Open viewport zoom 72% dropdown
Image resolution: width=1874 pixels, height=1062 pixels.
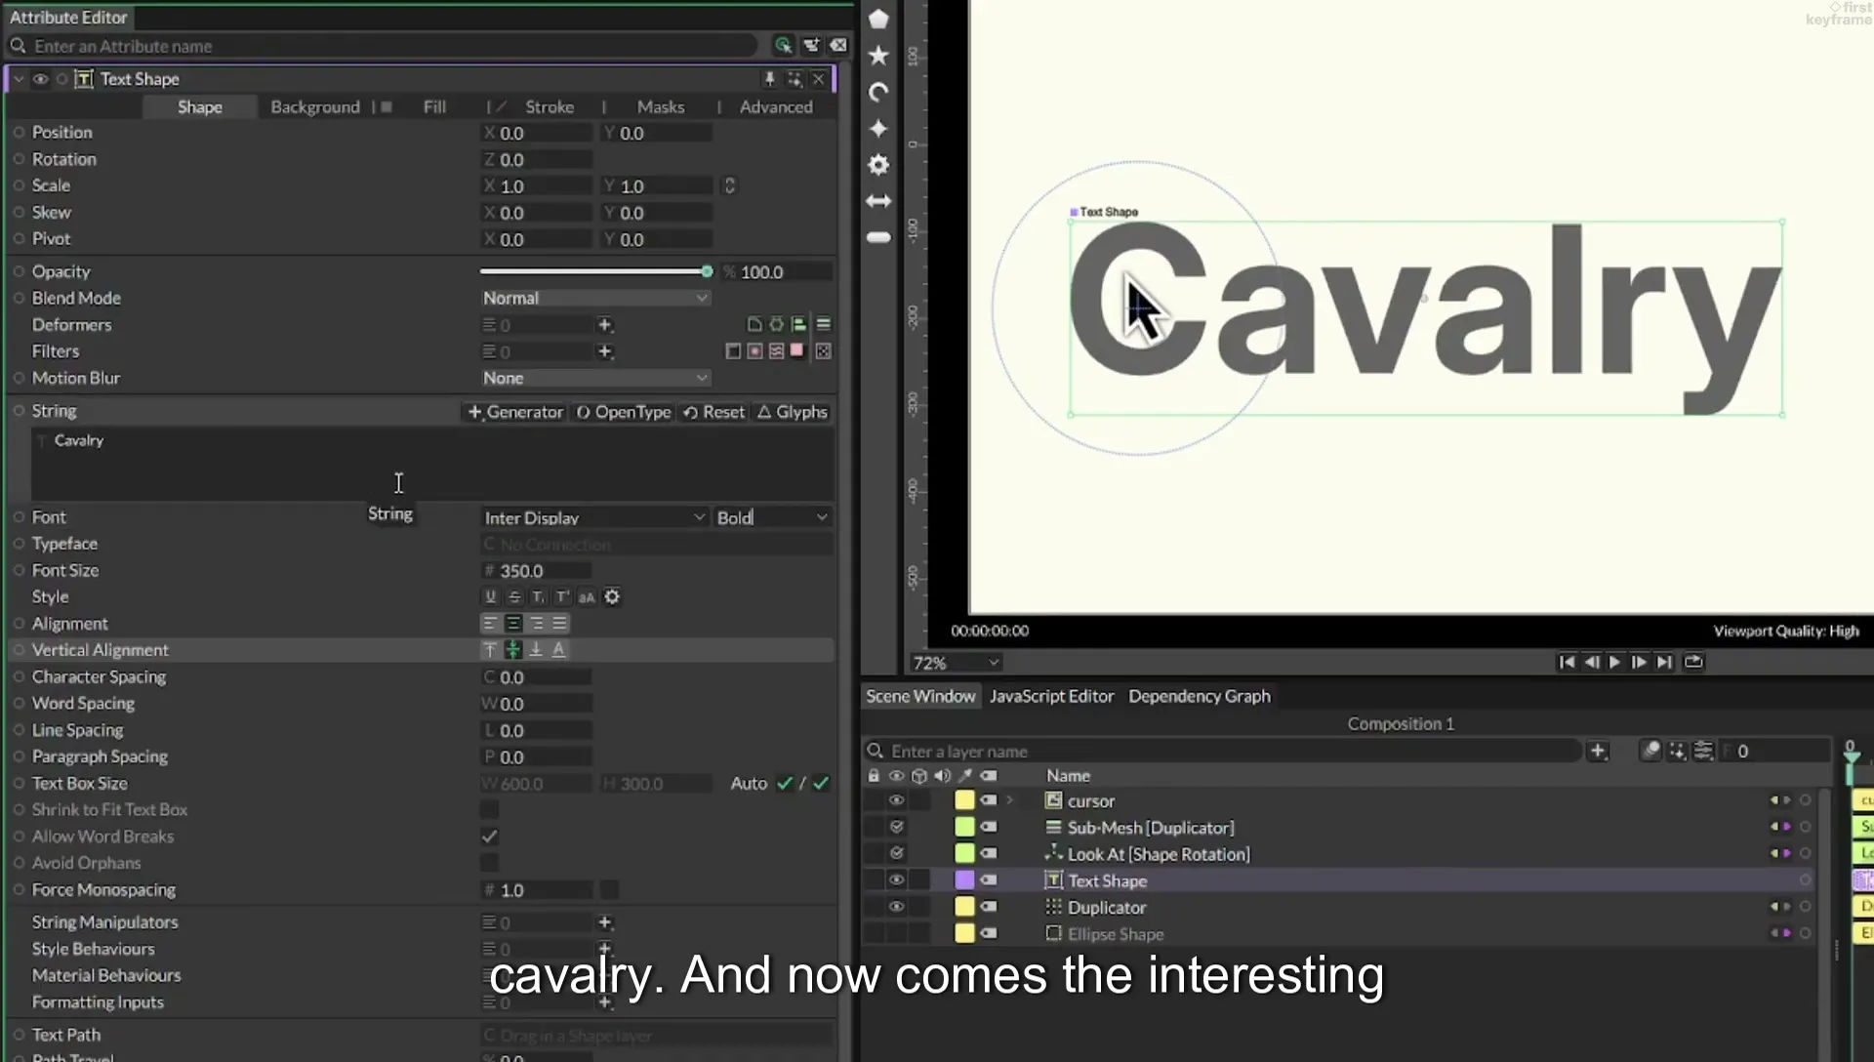tap(956, 663)
